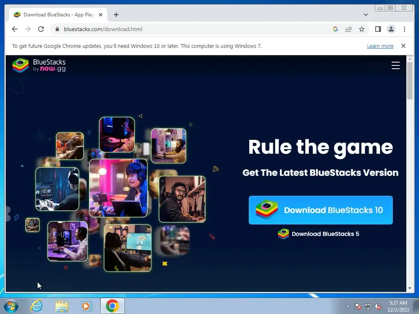Viewport: 419px width, 314px height.
Task: Click Get The Latest BlueStacks Version text
Action: click(x=320, y=173)
